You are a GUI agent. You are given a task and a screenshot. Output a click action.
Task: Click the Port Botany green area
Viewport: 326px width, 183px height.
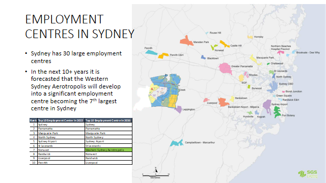pyautogui.click(x=277, y=112)
